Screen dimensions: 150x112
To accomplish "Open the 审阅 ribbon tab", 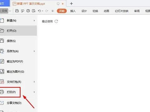I will 137,11.
